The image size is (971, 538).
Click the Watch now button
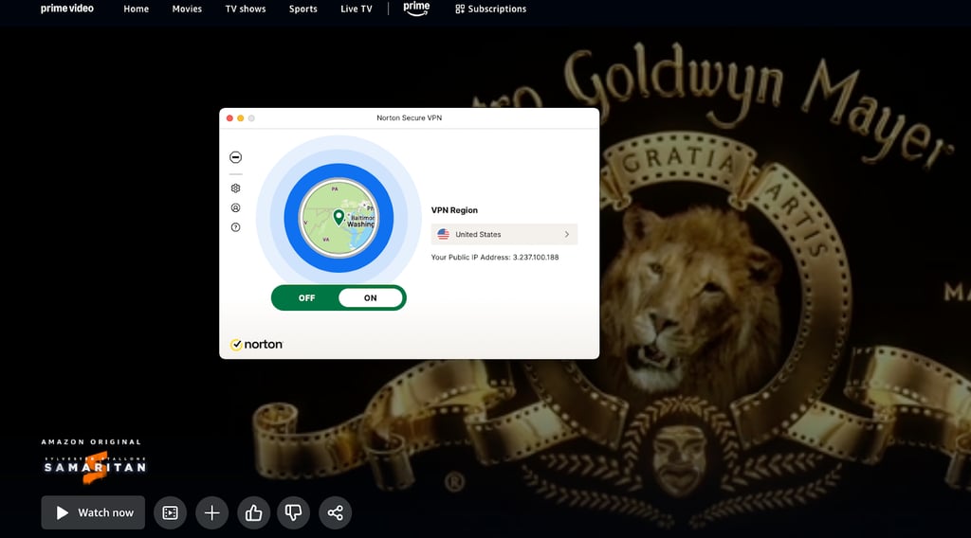point(93,512)
